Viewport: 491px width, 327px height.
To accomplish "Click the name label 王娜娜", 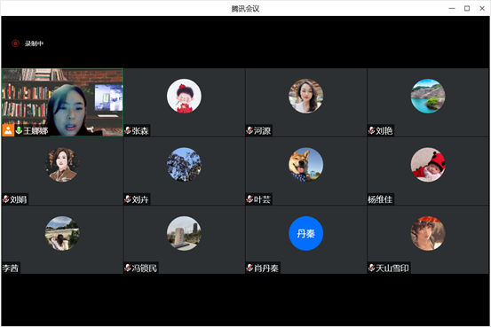I will pos(36,130).
